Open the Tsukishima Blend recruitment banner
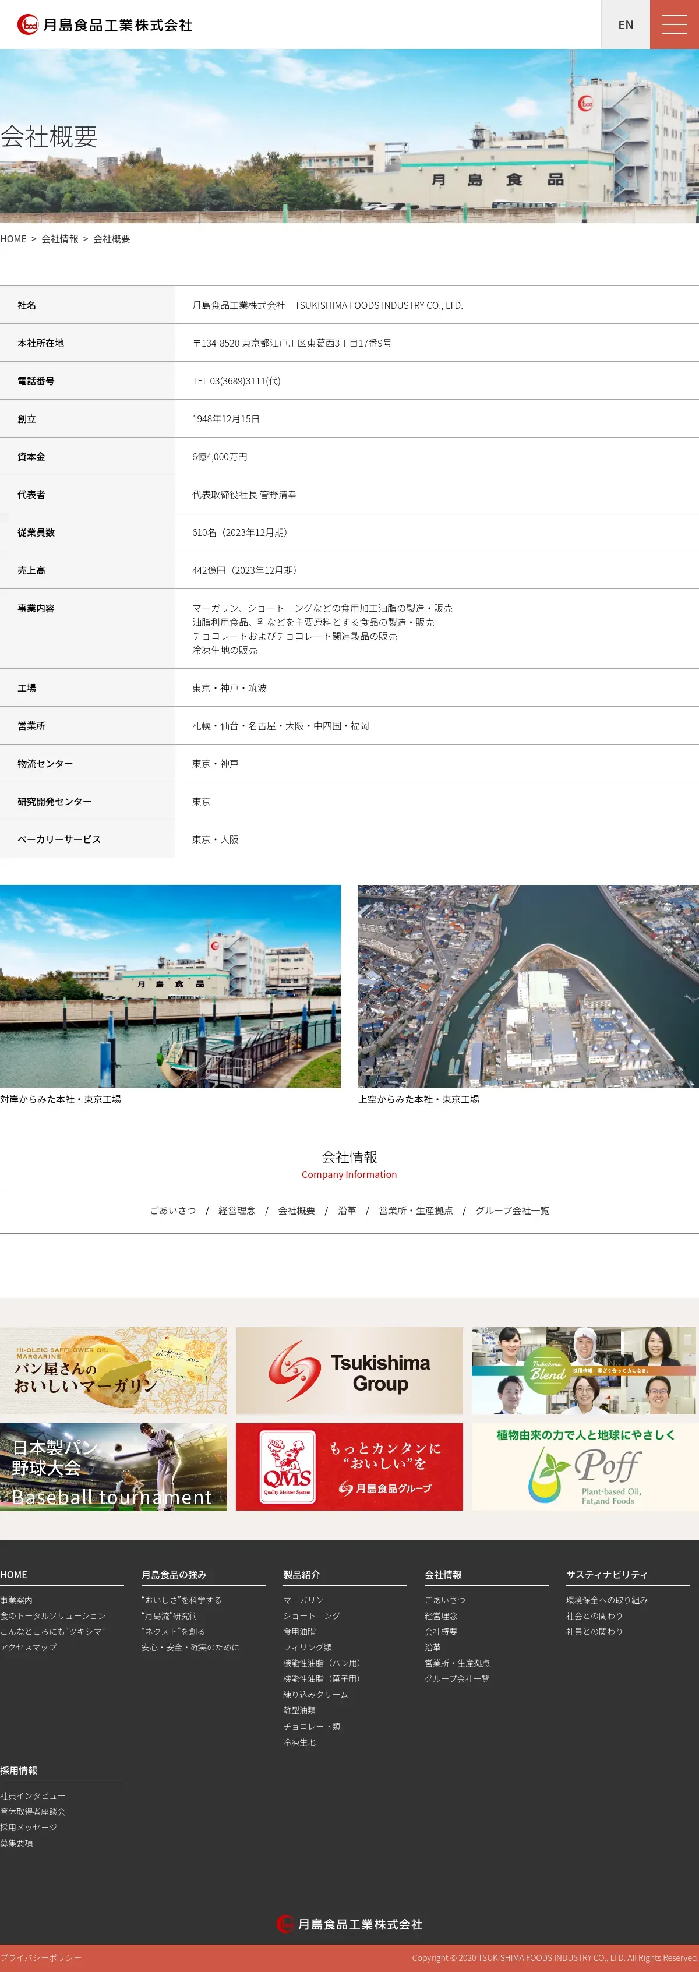The height and width of the screenshot is (1972, 699). pyautogui.click(x=584, y=1370)
